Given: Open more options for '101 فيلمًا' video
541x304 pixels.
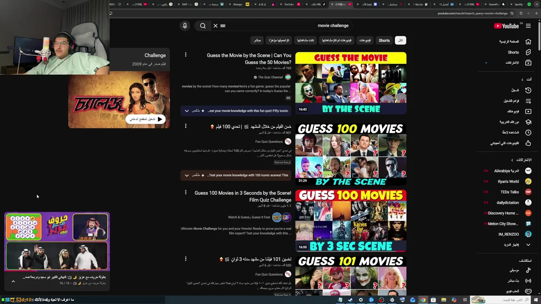Looking at the screenshot, I should [186, 259].
